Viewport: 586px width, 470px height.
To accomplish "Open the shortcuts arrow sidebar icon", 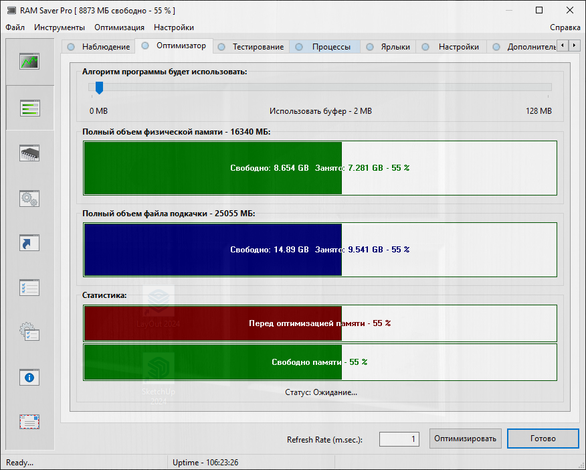I will coord(29,242).
